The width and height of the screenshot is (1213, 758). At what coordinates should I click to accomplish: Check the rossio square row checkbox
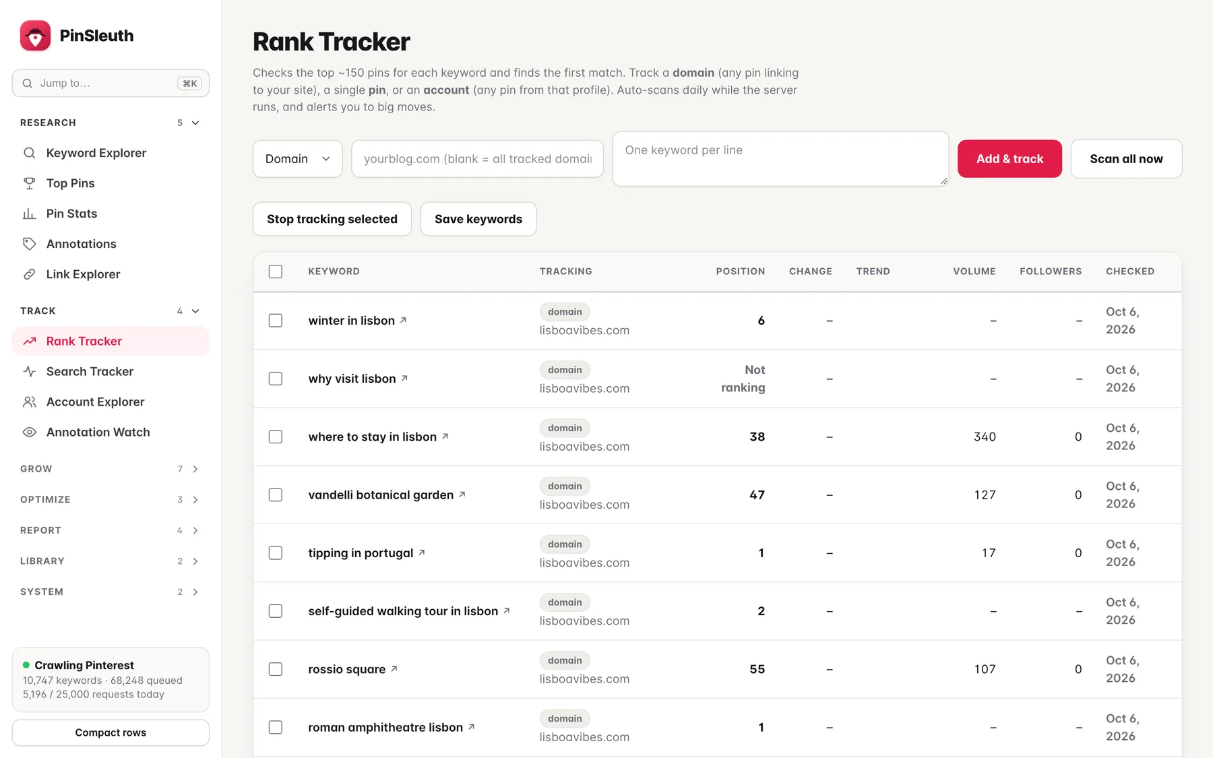[x=276, y=669]
